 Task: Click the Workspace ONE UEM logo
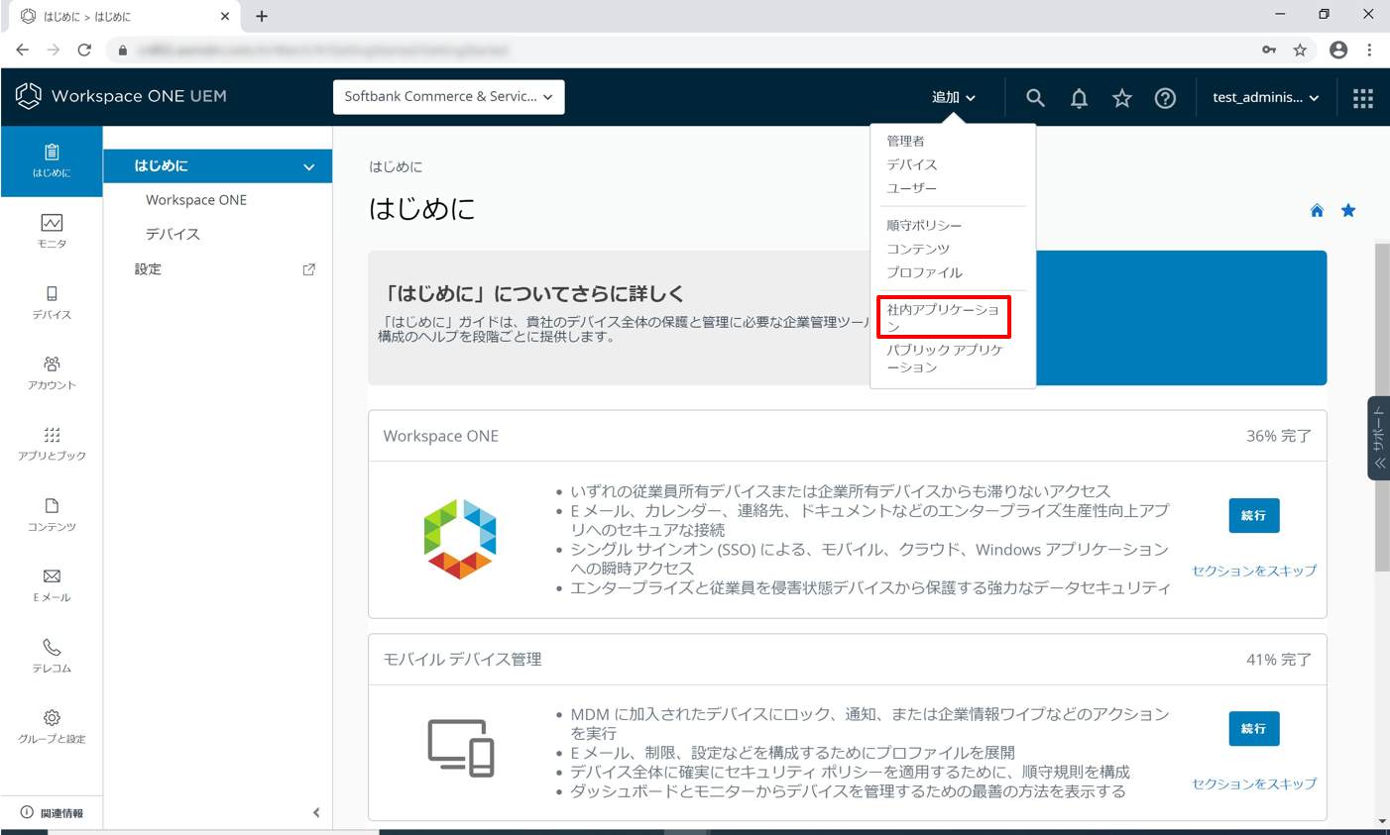tap(121, 96)
